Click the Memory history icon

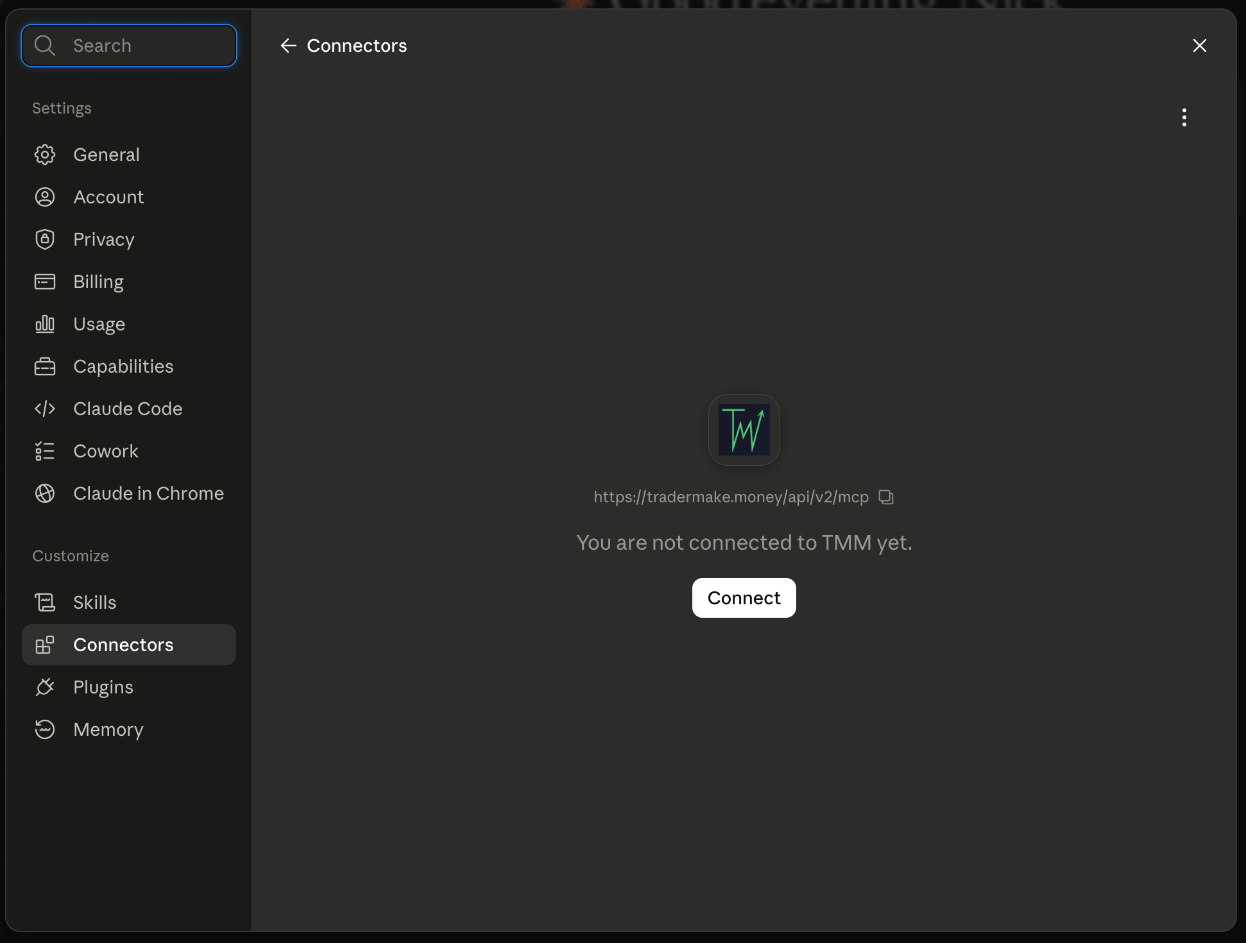(45, 729)
